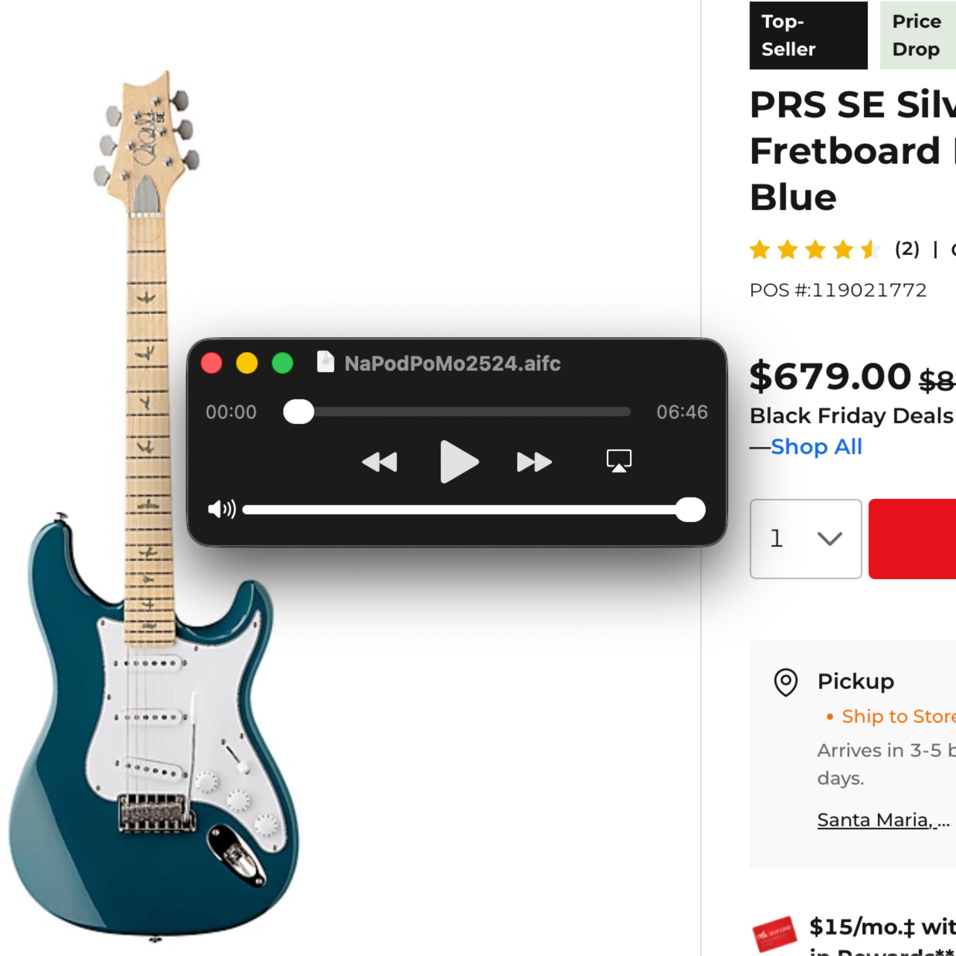
Task: Click the fast-forward button in player
Action: [534, 462]
